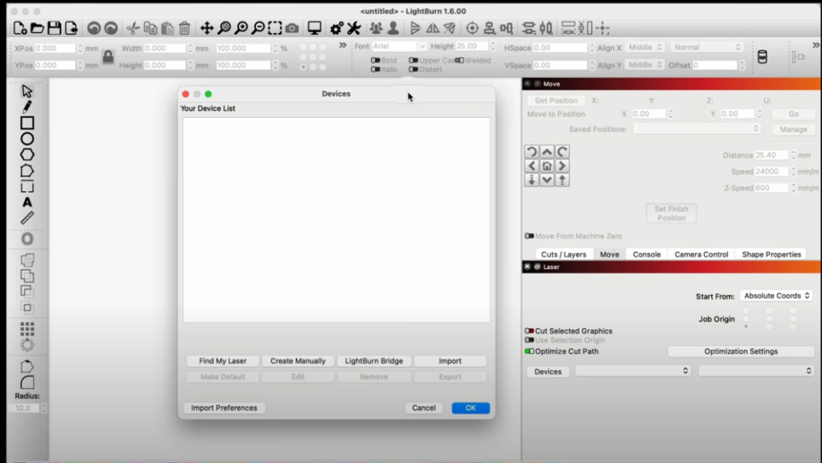Open the Camera Control tab
Image resolution: width=822 pixels, height=463 pixels.
pos(701,254)
